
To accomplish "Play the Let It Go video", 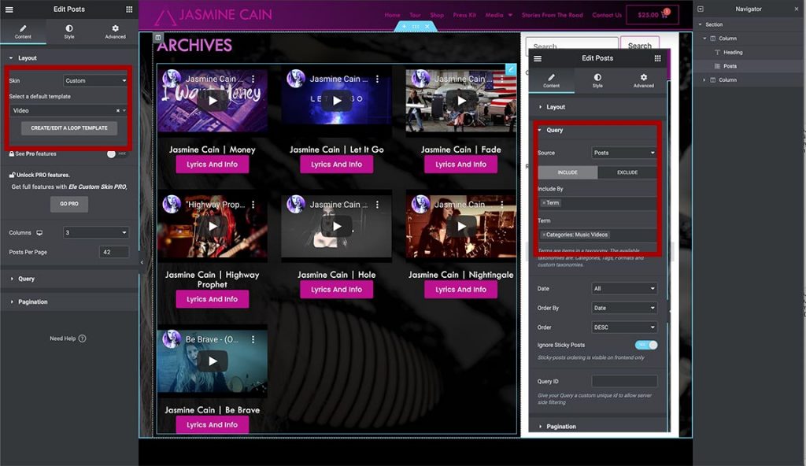I will 337,101.
